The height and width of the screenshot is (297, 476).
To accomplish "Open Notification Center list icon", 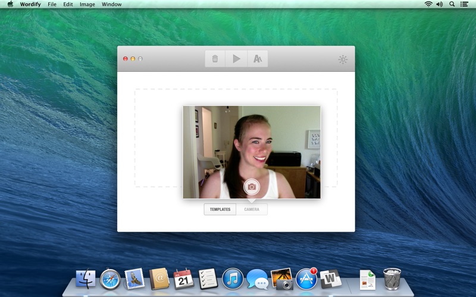I will coord(464,4).
